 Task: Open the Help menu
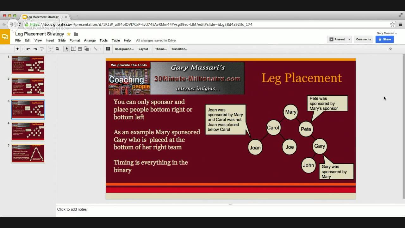(127, 41)
